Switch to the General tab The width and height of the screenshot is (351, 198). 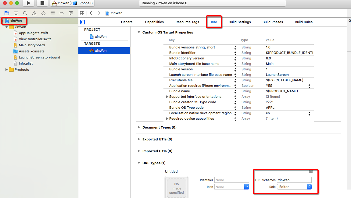tap(127, 22)
